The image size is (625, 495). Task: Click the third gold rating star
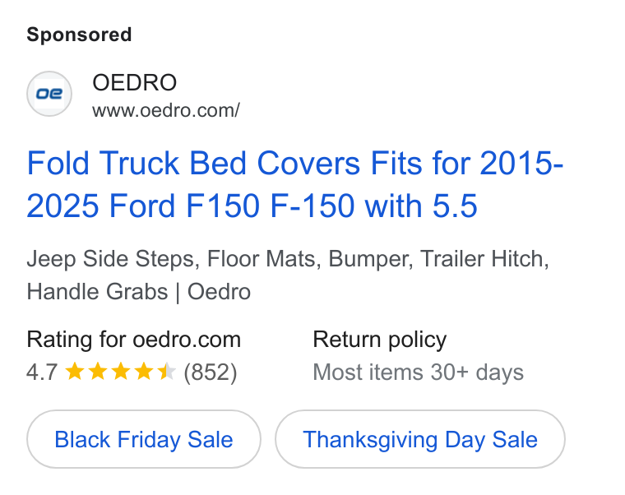coord(121,372)
